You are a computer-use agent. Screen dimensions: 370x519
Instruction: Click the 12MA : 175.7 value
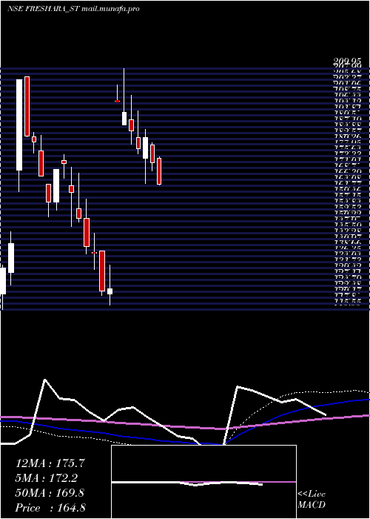click(50, 463)
